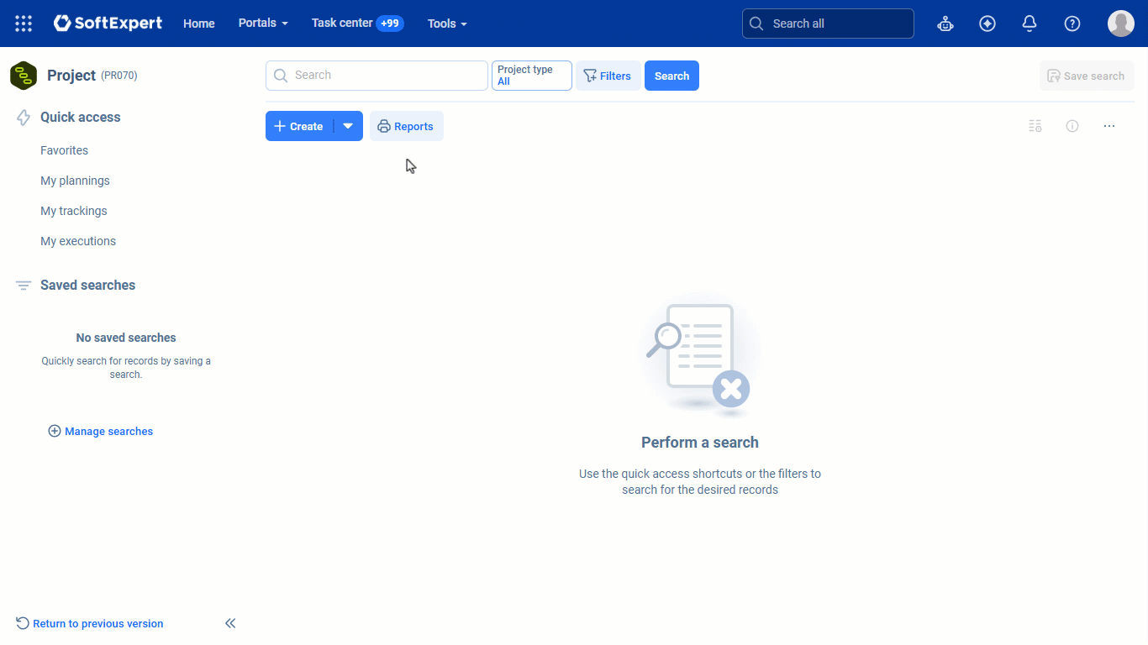The image size is (1148, 645).
Task: Open the Reports button
Action: click(x=407, y=126)
